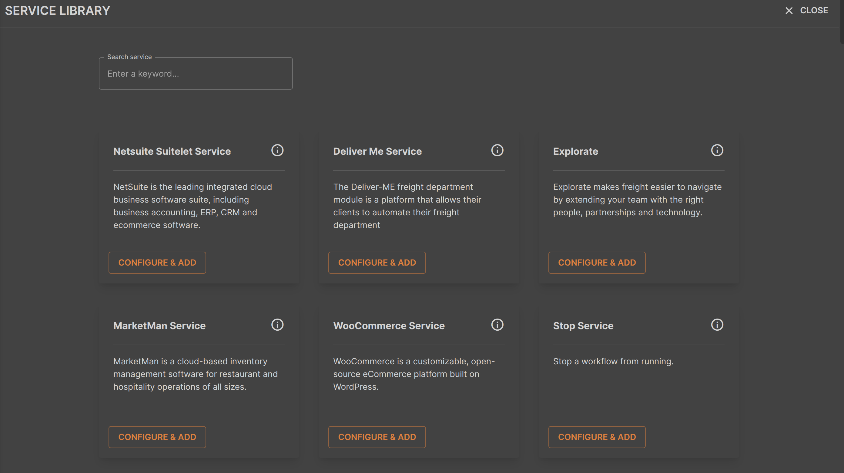Viewport: 844px width, 473px height.
Task: Open info for Netsuite Suitelet Service
Action: coord(277,150)
